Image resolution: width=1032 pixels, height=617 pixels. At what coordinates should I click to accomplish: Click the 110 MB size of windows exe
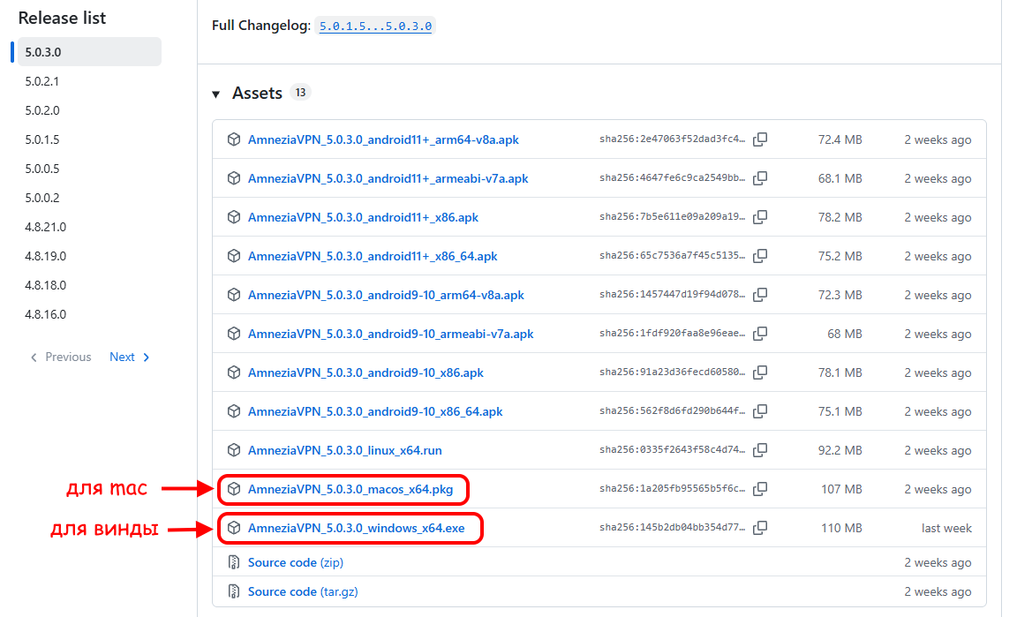click(841, 528)
